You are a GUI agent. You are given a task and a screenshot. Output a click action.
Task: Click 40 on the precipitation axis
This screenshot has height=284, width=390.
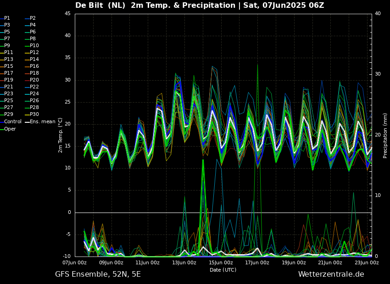[378, 14]
